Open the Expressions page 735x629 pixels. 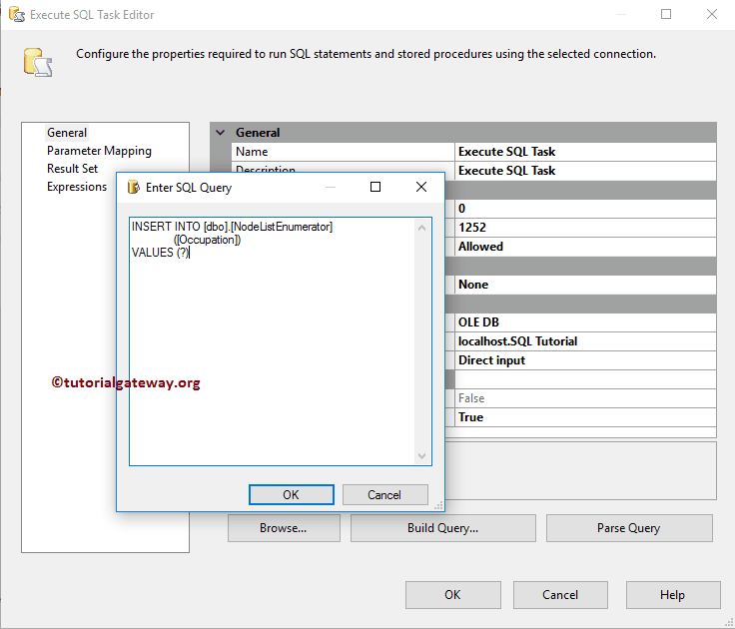coord(77,187)
